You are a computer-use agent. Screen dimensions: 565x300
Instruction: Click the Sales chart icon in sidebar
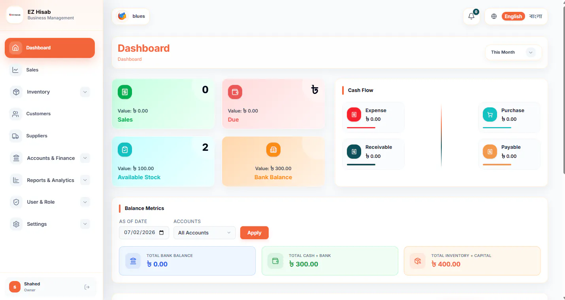point(15,70)
